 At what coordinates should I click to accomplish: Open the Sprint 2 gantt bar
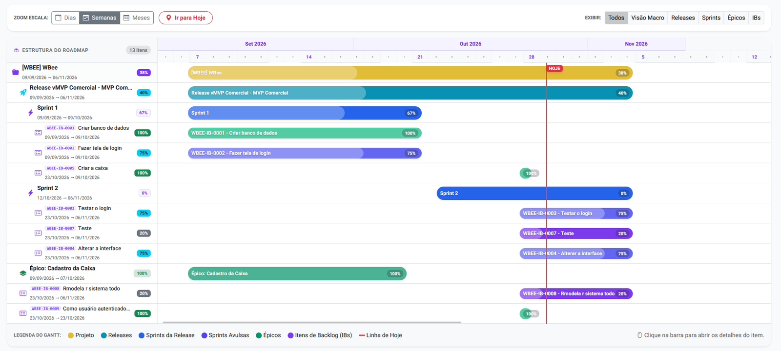coord(534,193)
